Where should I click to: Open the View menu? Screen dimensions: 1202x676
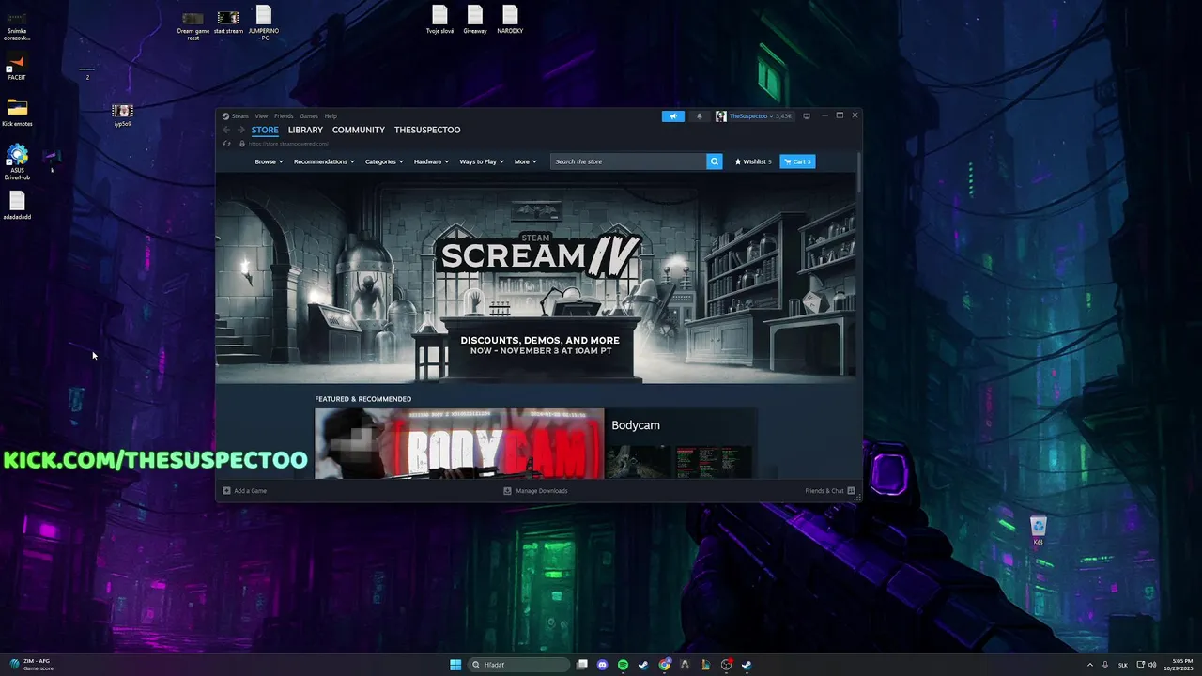click(x=261, y=116)
